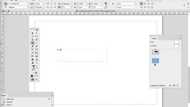Click create new page button in Pages panel
The height and width of the screenshot is (107, 190).
pyautogui.click(x=174, y=86)
